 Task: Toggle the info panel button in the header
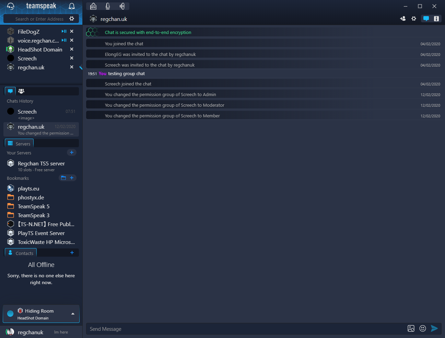coord(436,19)
